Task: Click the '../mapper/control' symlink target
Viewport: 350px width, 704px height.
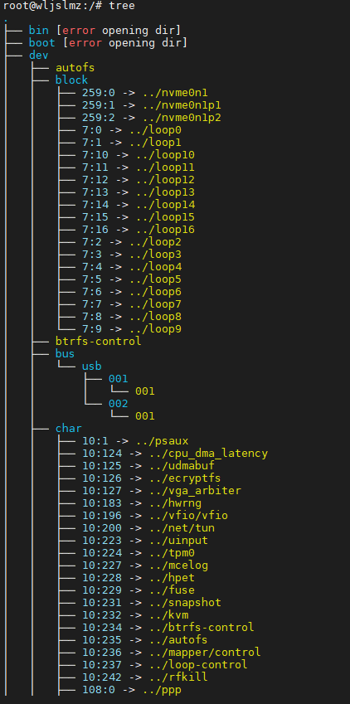Action: (x=206, y=653)
